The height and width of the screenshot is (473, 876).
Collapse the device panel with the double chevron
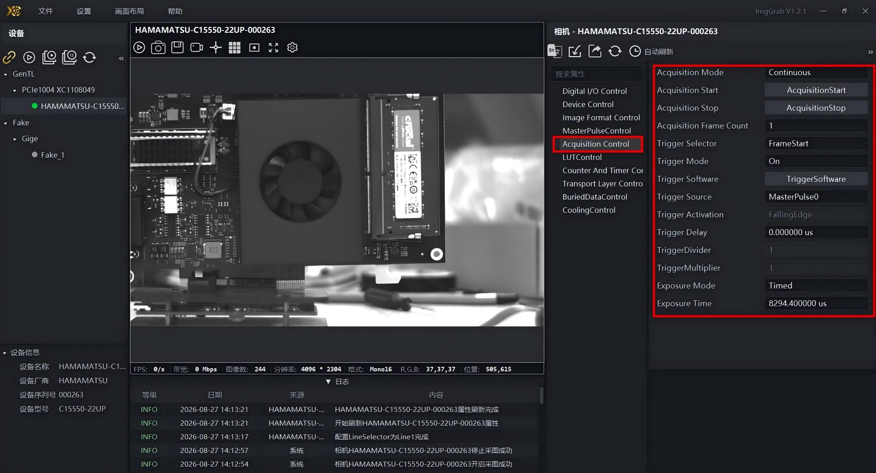[121, 58]
